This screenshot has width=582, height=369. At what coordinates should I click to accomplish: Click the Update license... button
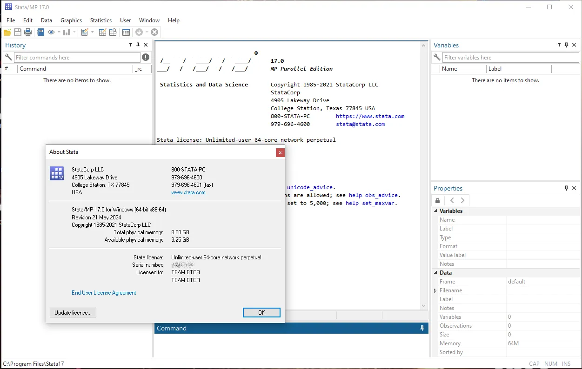(73, 313)
